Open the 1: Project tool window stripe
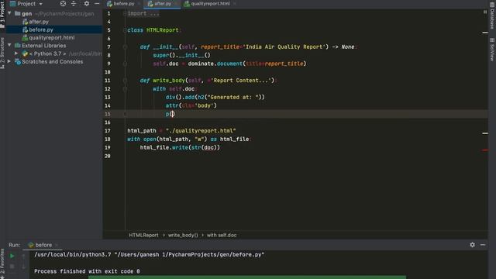This screenshot has height=279, width=496. point(2,14)
